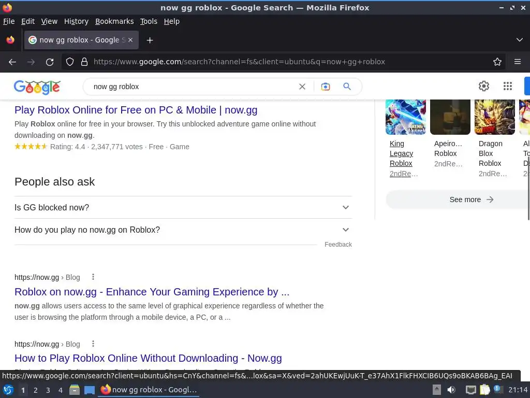The width and height of the screenshot is (530, 398).
Task: Expand 'How do you play no now.gg' question
Action: pyautogui.click(x=183, y=230)
